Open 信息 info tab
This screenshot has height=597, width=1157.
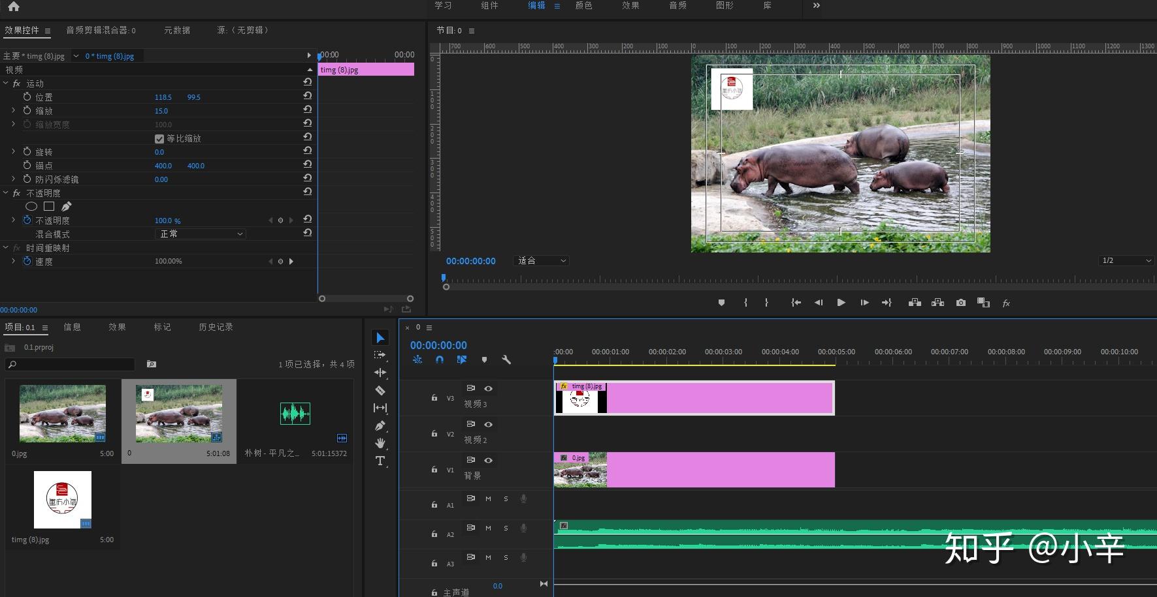72,327
